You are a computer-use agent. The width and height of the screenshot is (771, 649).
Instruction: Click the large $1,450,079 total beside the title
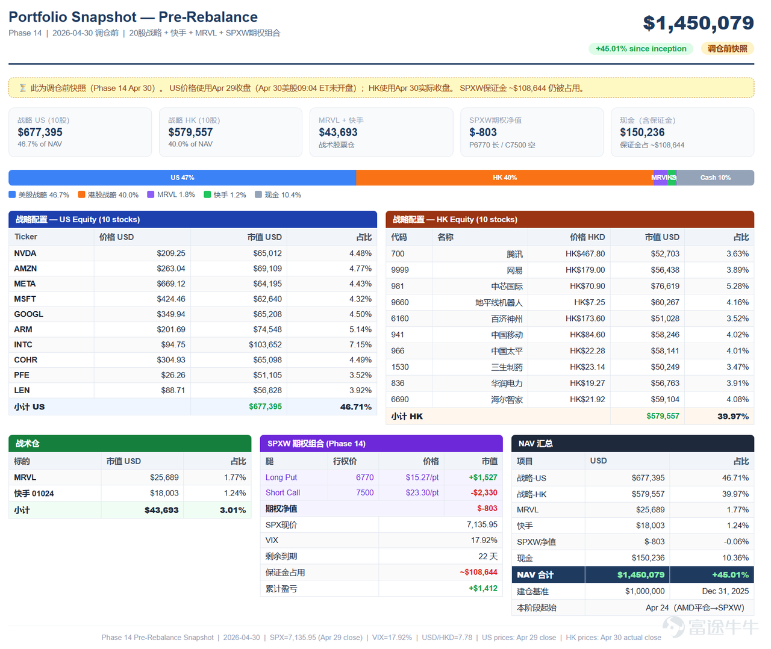(699, 23)
